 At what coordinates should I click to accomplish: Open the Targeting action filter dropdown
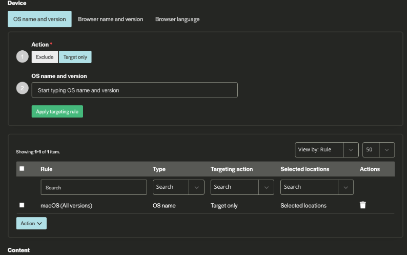(242, 187)
